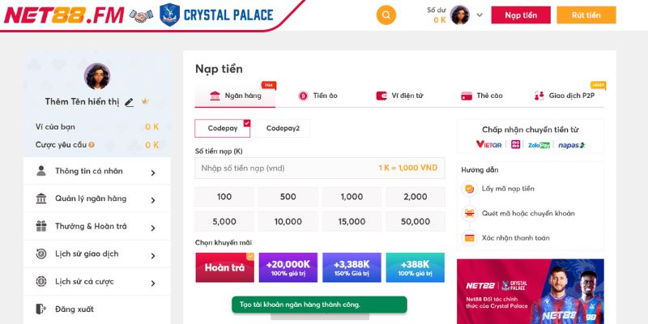The height and width of the screenshot is (324, 648).
Task: Open the account dropdown arrow in header
Action: pos(480,15)
